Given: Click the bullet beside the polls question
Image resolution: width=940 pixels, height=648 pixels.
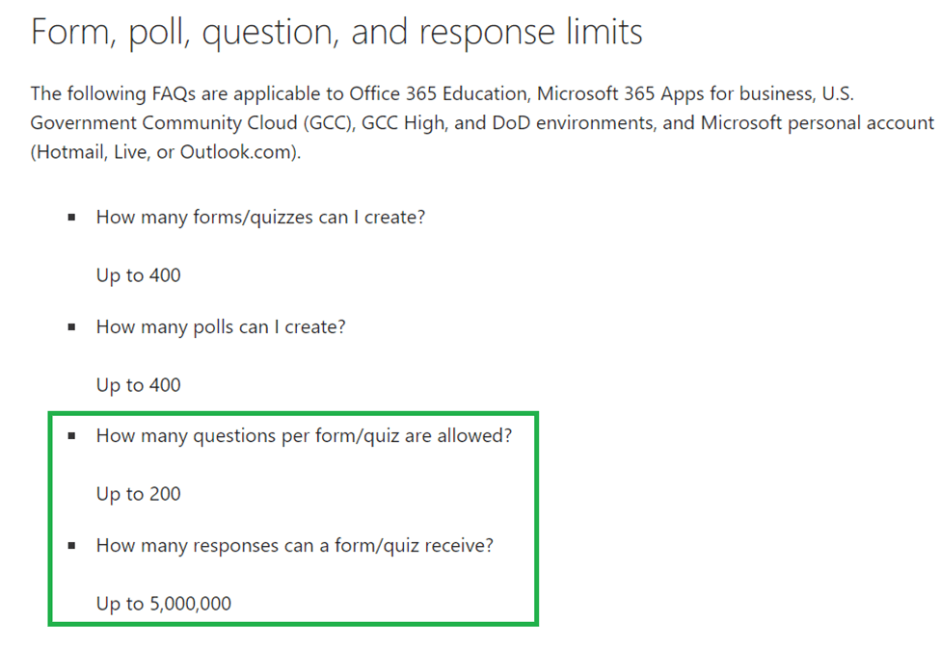Looking at the screenshot, I should (72, 327).
